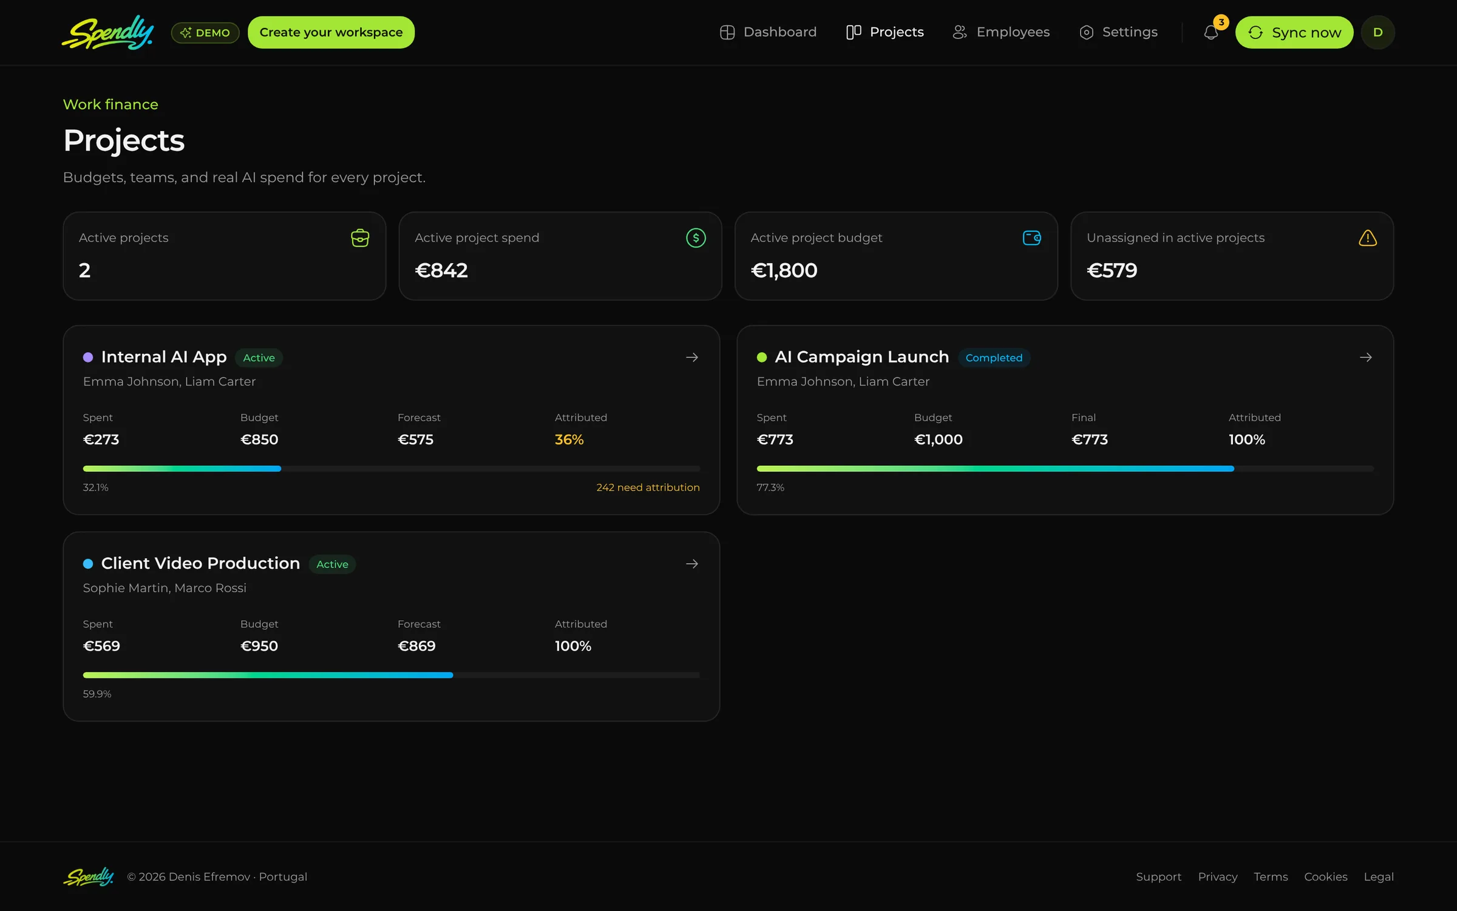
Task: Click 'Sophie Martin, Marco Rossi' team text
Action: tap(165, 588)
